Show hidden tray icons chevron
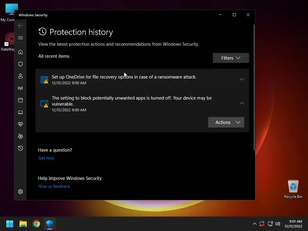The height and width of the screenshot is (231, 308). (x=254, y=224)
